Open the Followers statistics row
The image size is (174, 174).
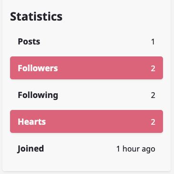click(87, 68)
